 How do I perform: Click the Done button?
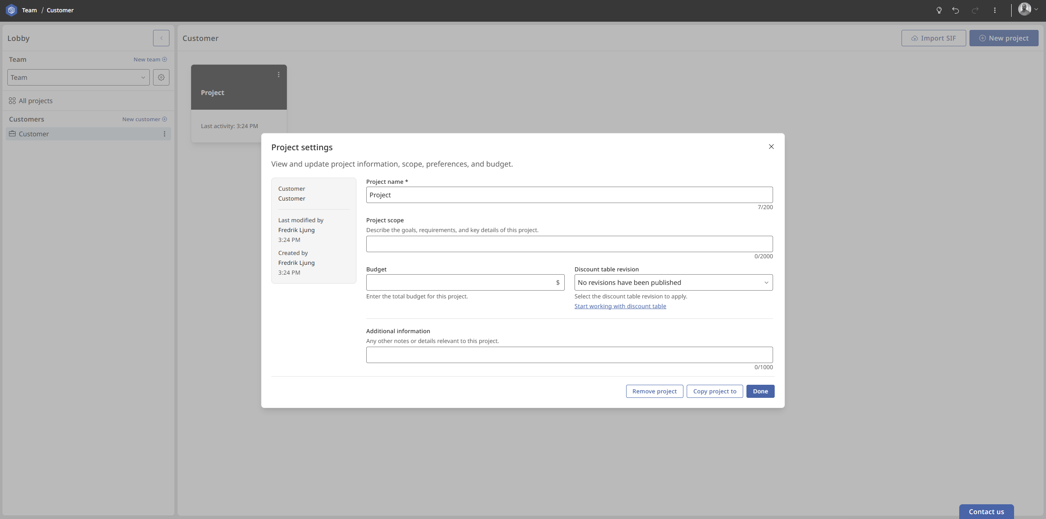click(x=760, y=391)
